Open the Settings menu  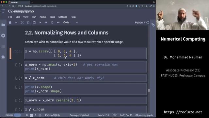pyautogui.click(x=63, y=17)
